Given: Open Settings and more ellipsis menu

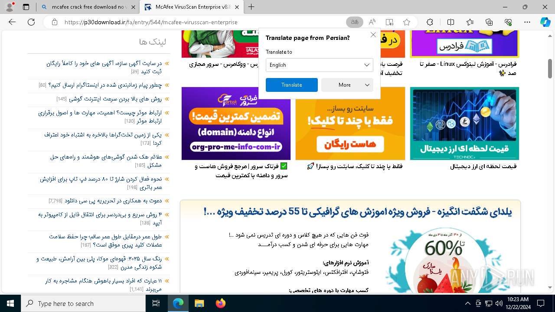Looking at the screenshot, I should tap(527, 22).
